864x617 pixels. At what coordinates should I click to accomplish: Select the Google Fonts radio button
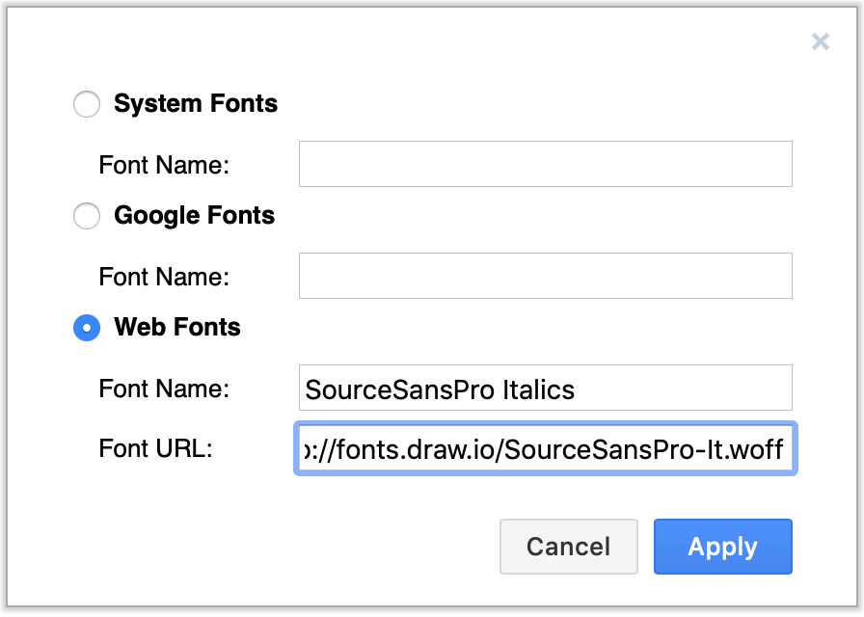(87, 216)
